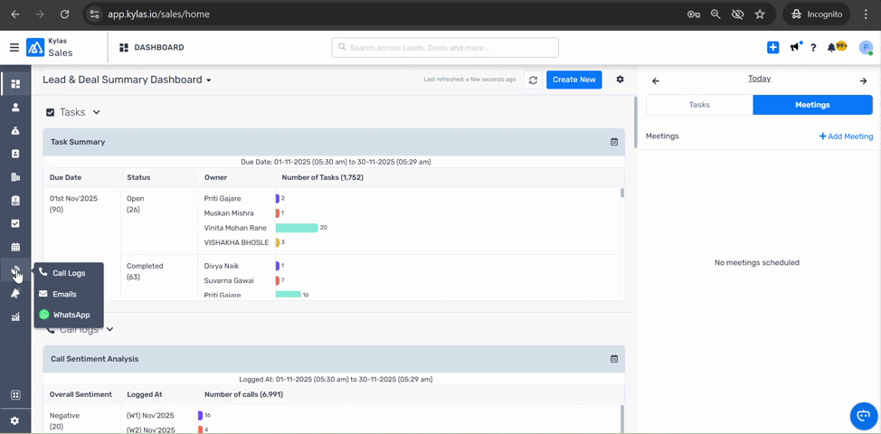Toggle the Tasks section checkbox
881x434 pixels.
[51, 112]
